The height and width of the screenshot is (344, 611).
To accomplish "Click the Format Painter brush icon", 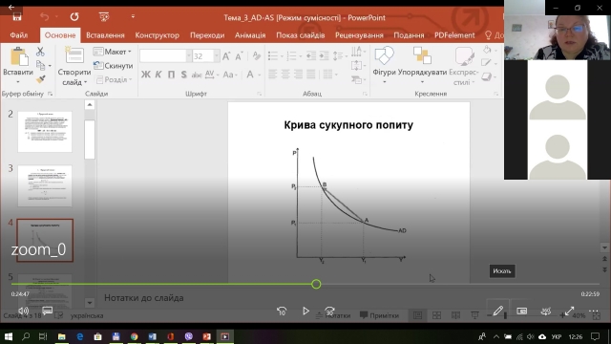I will pyautogui.click(x=40, y=79).
